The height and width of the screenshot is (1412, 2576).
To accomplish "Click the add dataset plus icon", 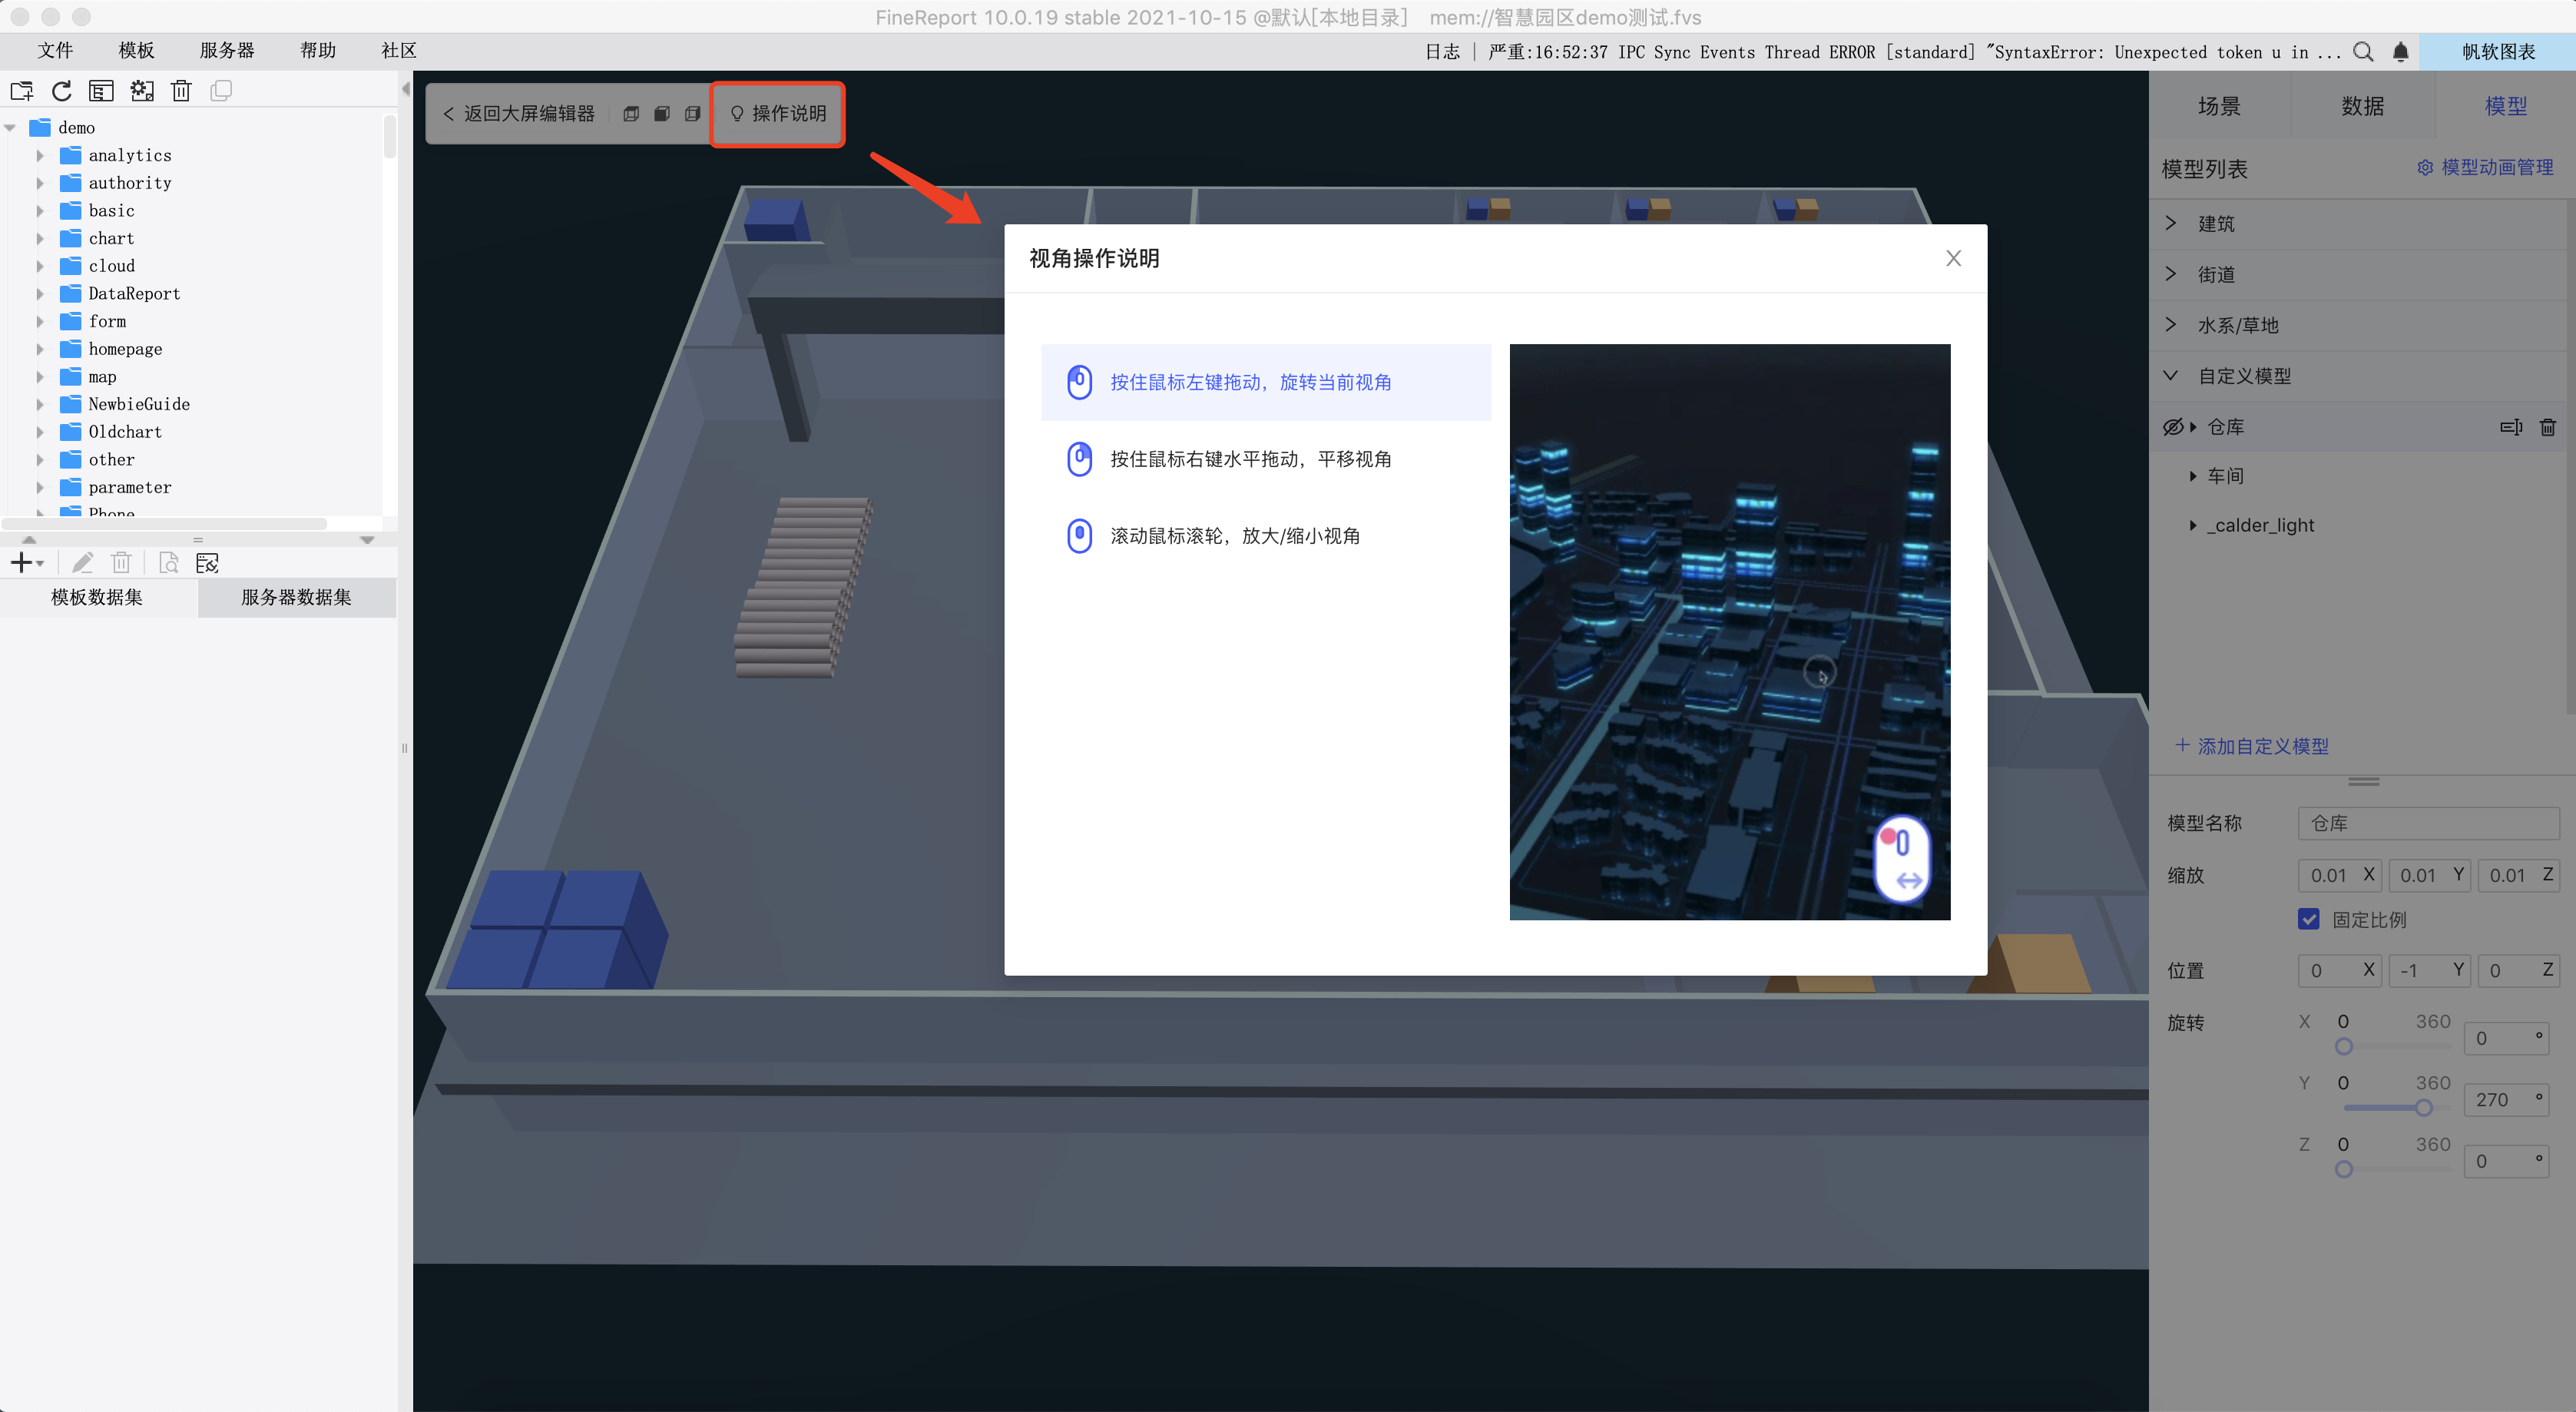I will [22, 563].
